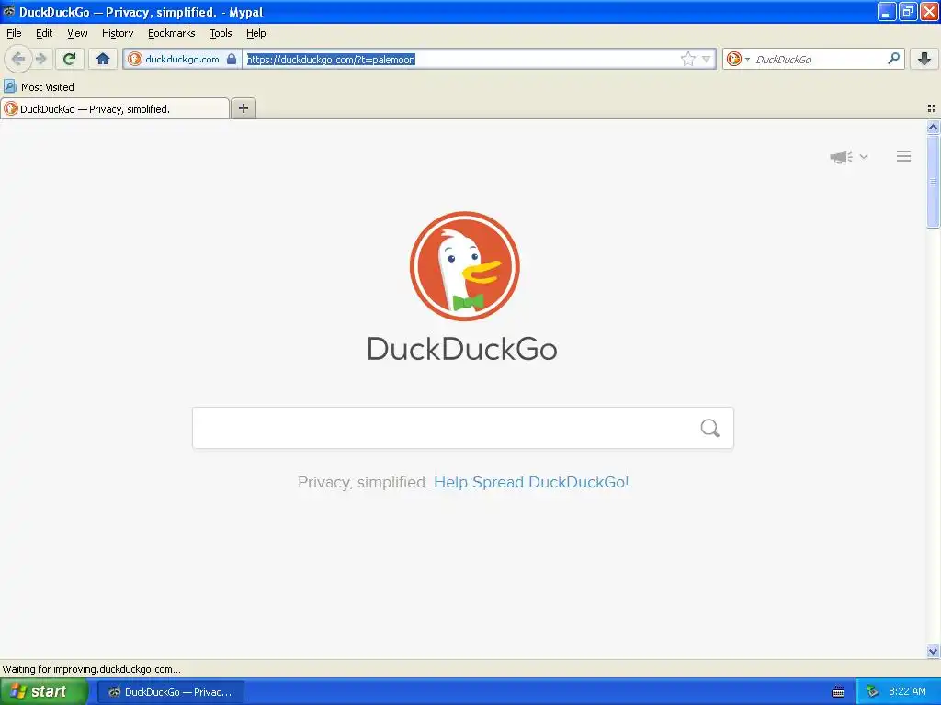
Task: Select the DuckDuckGo — Privacy, simplified tab
Action: pyautogui.click(x=115, y=108)
